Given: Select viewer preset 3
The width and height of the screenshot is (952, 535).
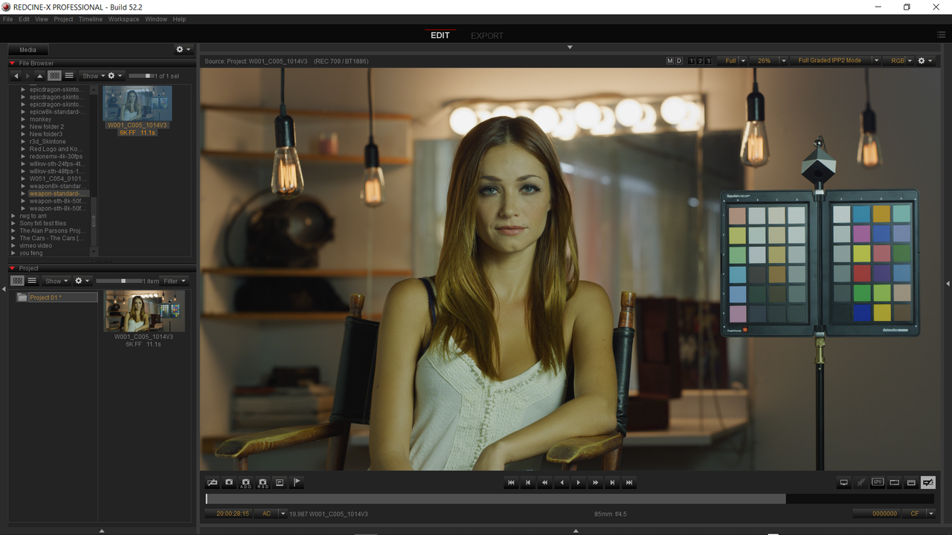Looking at the screenshot, I should 708,61.
